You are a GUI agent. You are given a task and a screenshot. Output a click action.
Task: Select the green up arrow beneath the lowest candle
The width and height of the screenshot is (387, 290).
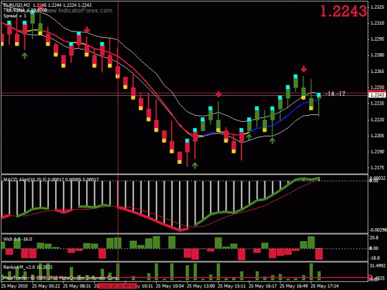pos(194,165)
